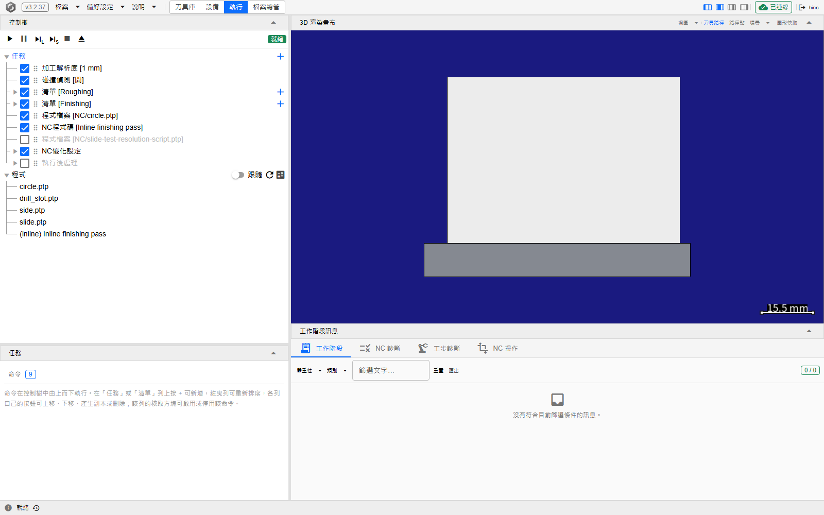Open the 刀具庫 tab in top bar
The height and width of the screenshot is (515, 824).
(x=185, y=7)
